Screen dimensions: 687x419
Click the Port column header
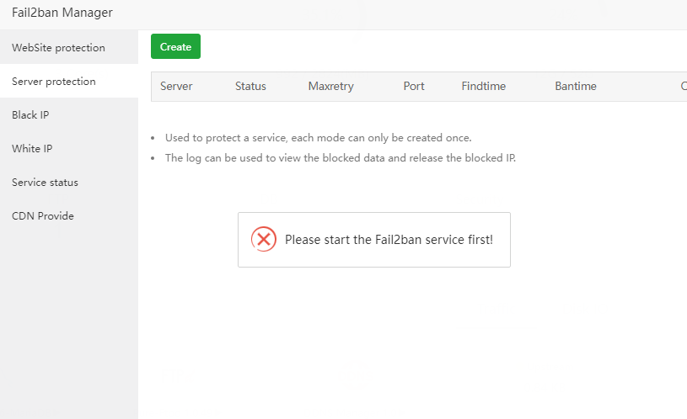coord(414,87)
